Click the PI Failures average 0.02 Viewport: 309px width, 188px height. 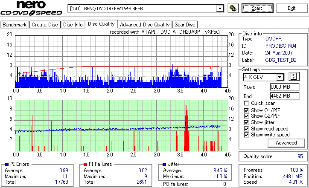pyautogui.click(x=143, y=171)
